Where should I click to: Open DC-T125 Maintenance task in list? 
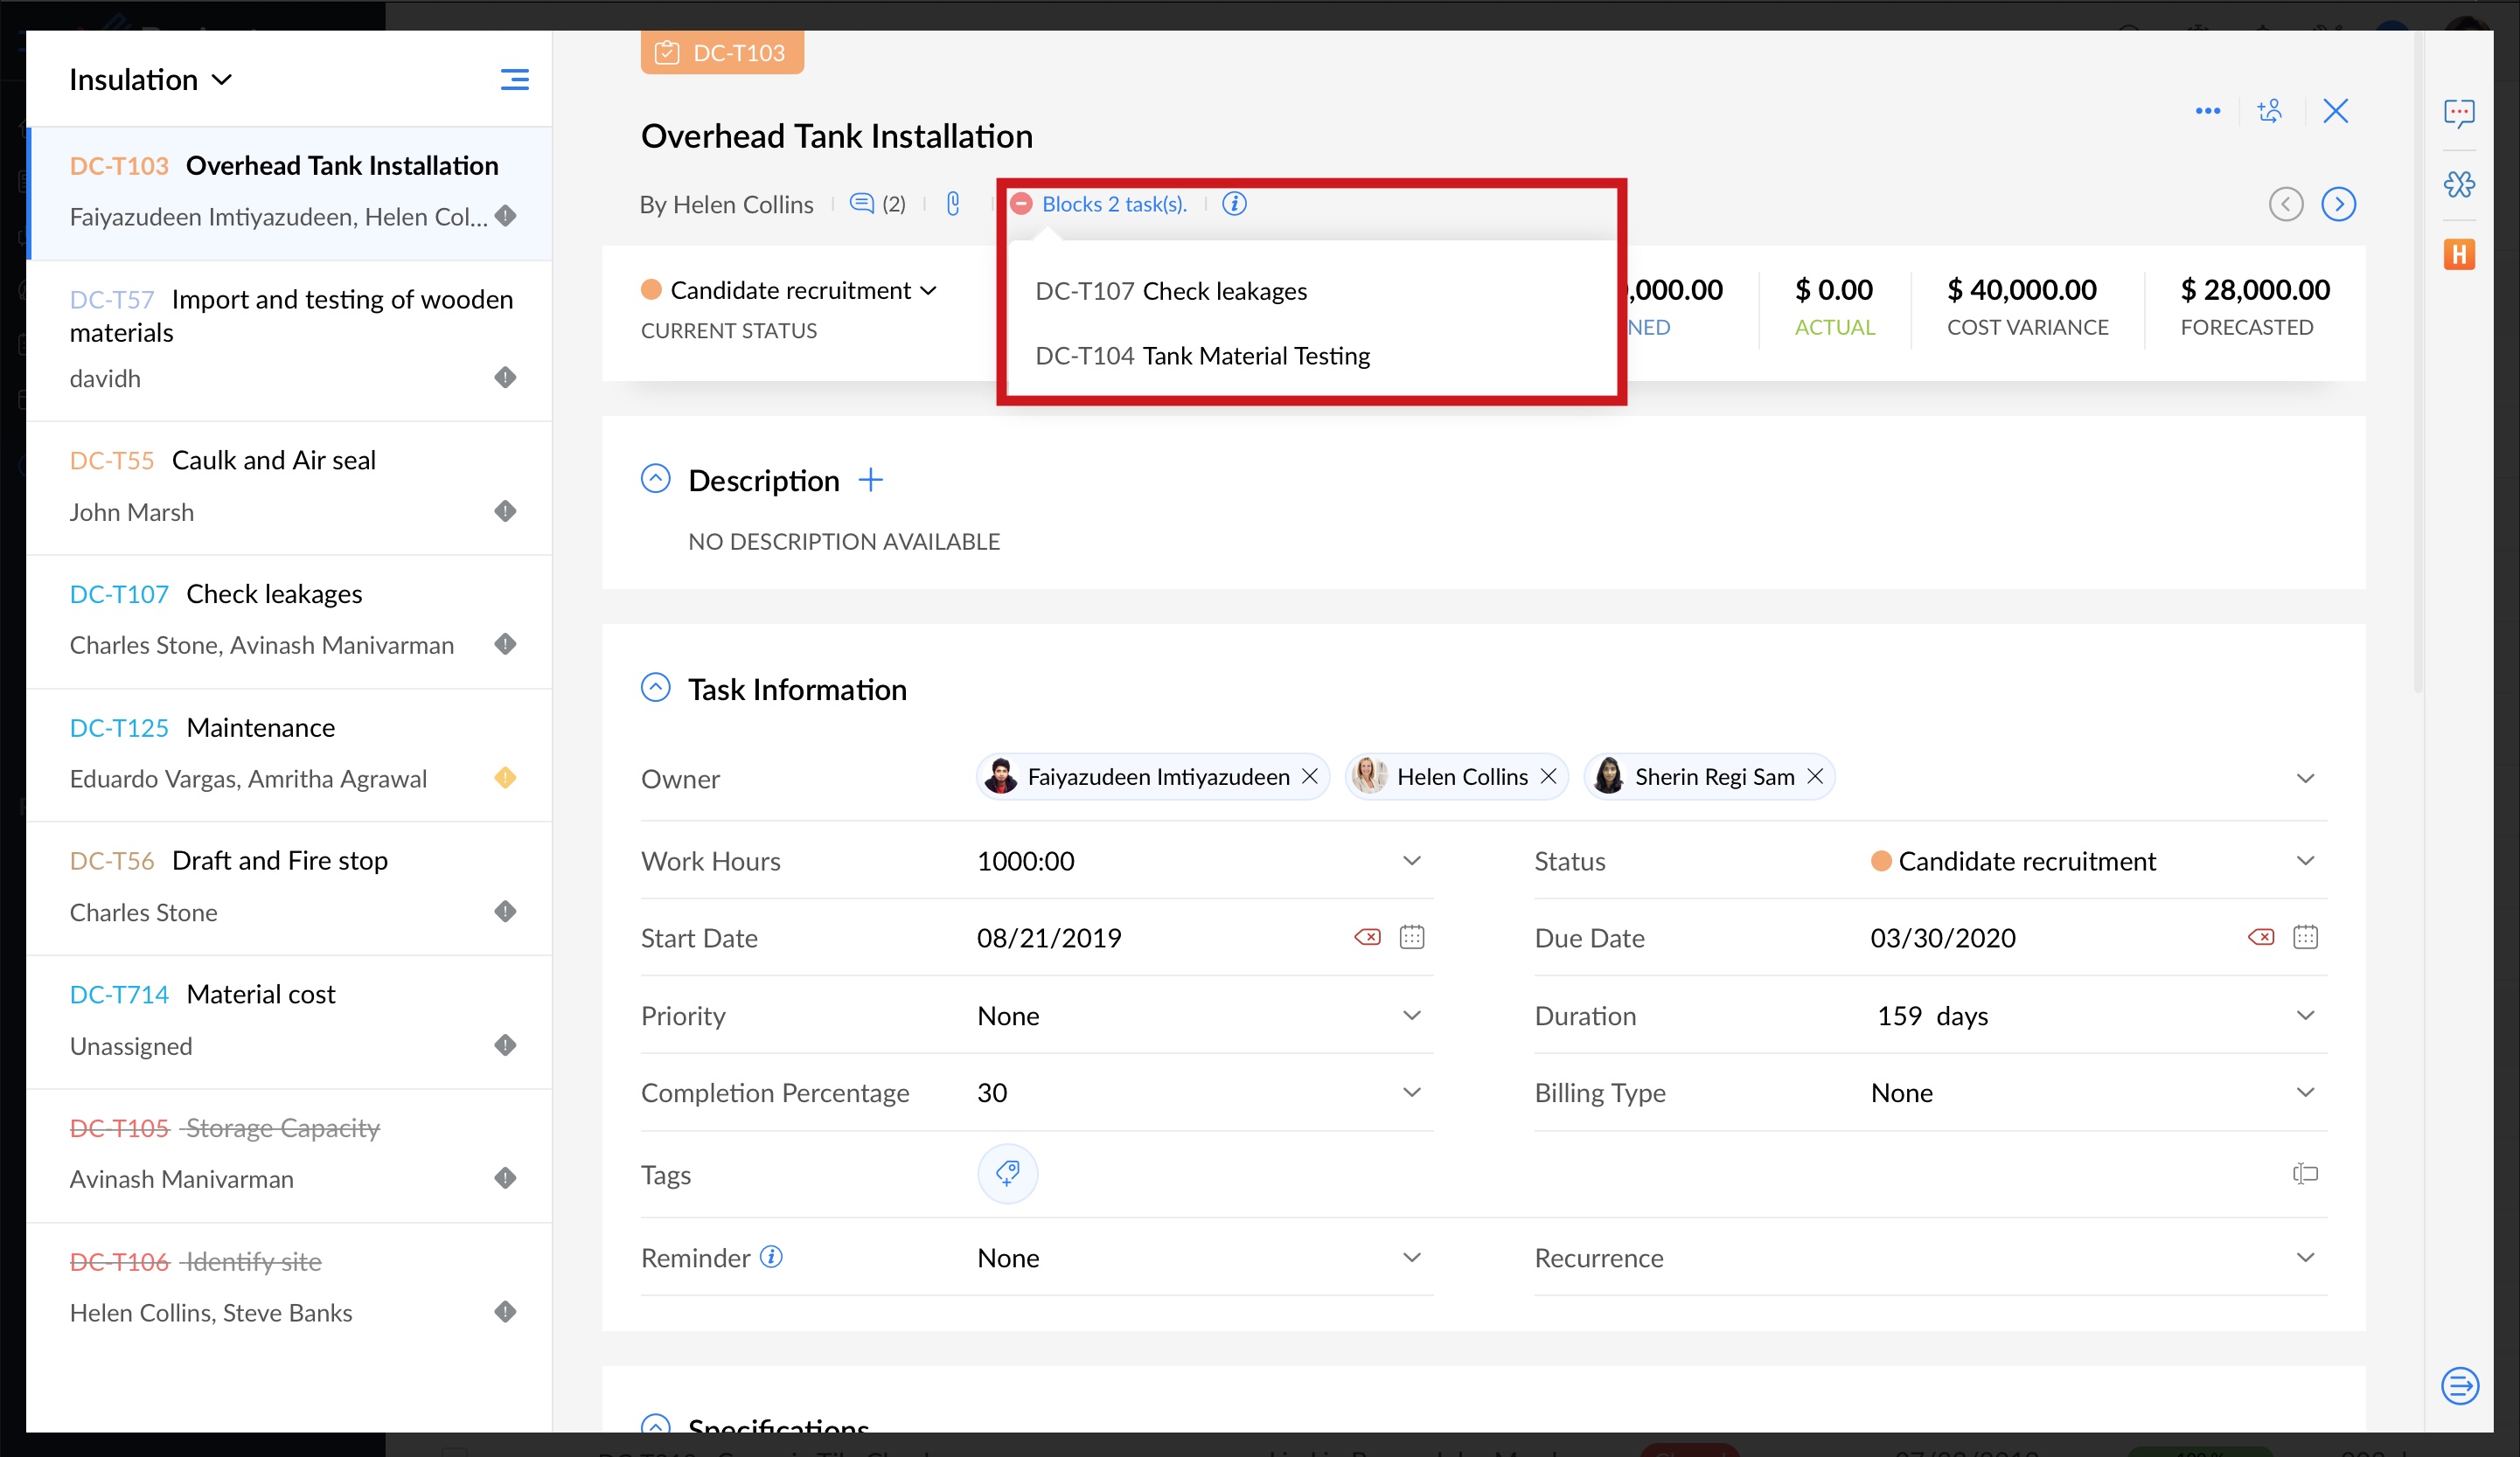click(x=260, y=727)
